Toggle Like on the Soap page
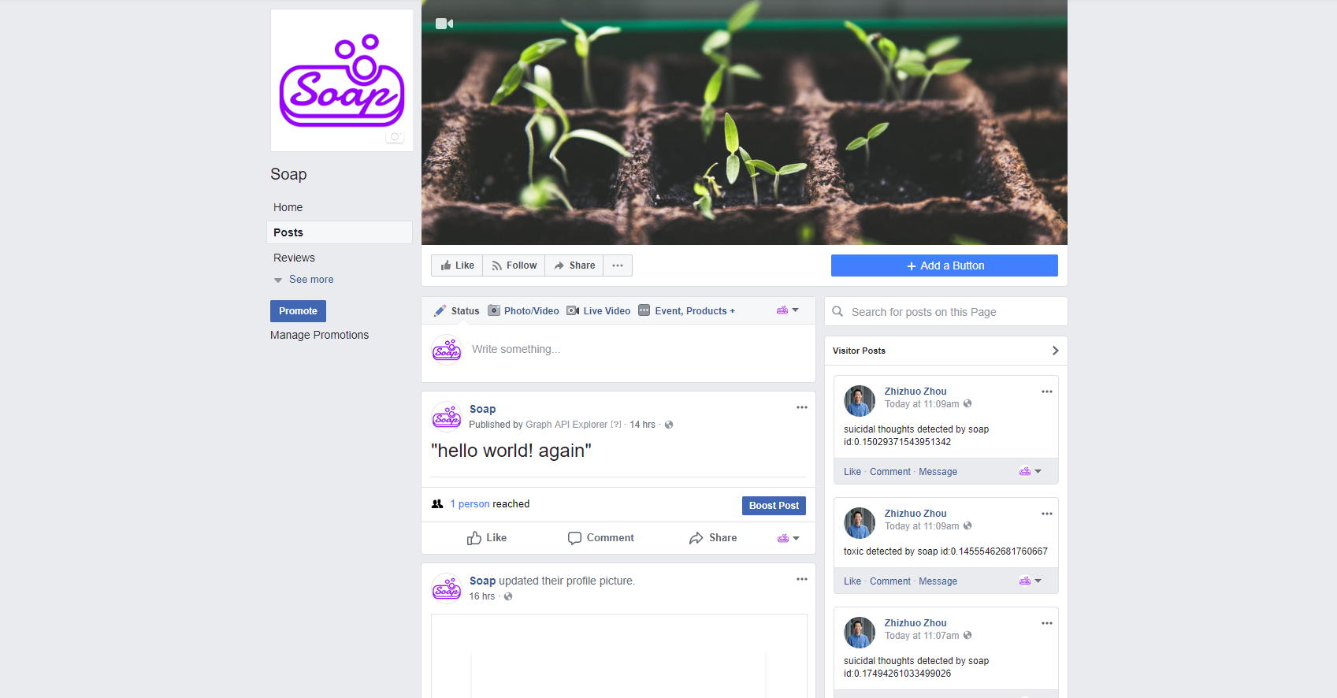This screenshot has height=698, width=1337. (457, 265)
